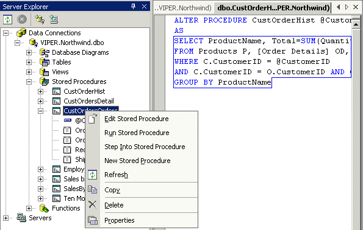This screenshot has width=363, height=230.
Task: Close the Server Explorer panel
Action: pos(144,7)
